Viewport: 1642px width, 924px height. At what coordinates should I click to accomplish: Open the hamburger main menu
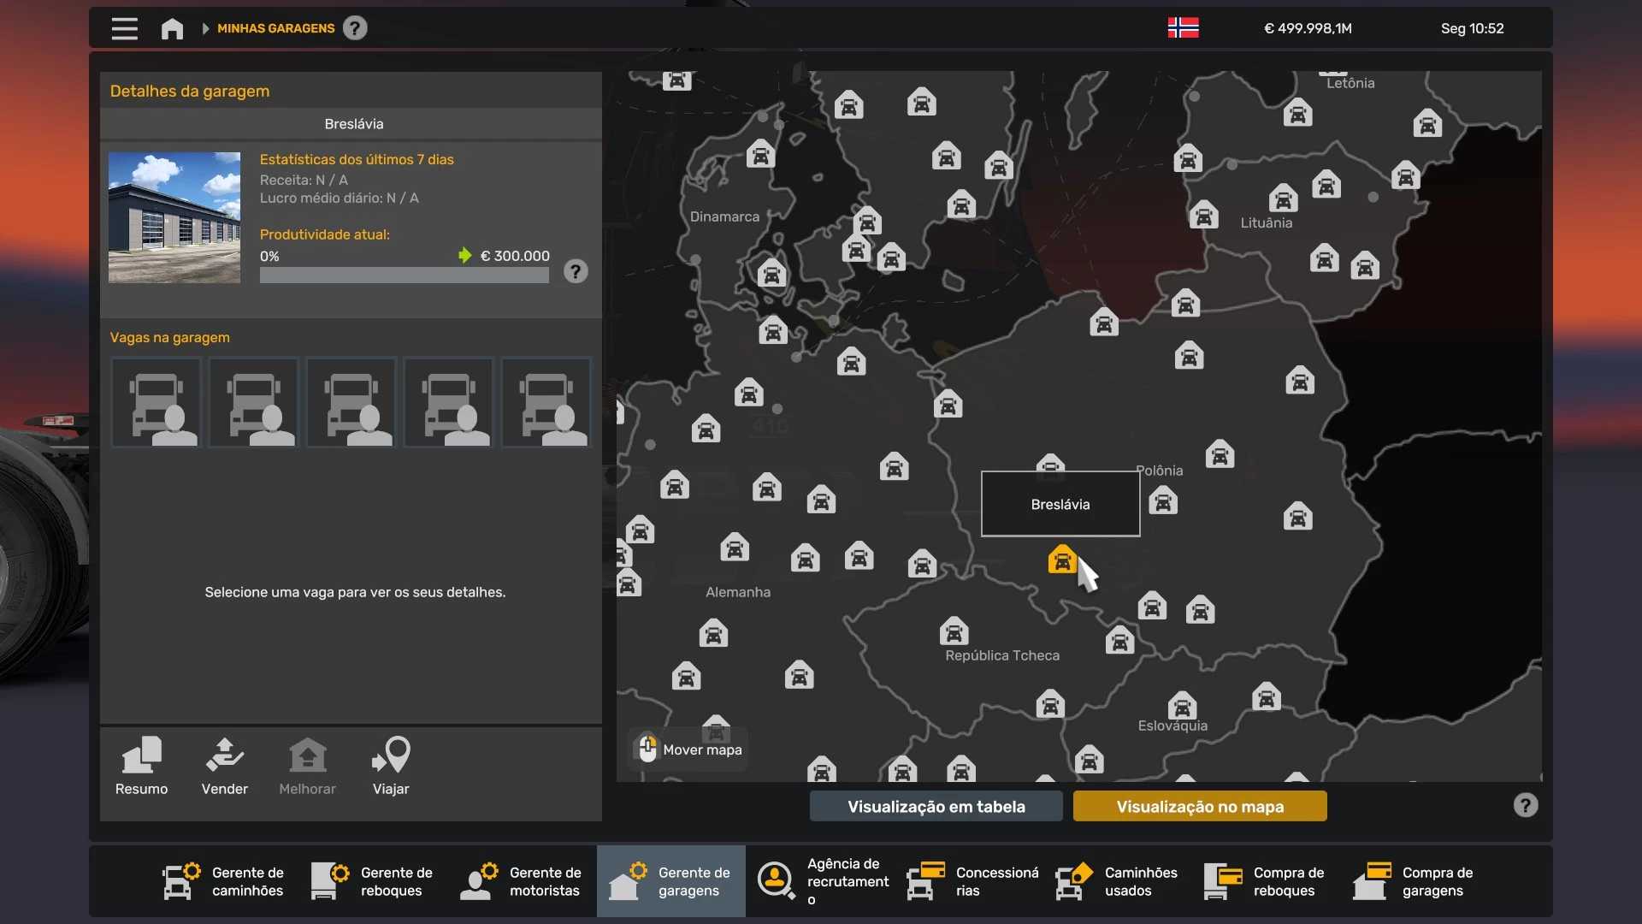coord(124,28)
